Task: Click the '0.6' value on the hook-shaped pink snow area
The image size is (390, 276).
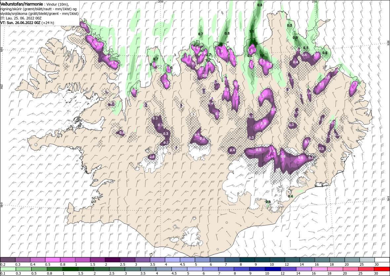Action: [x=274, y=110]
